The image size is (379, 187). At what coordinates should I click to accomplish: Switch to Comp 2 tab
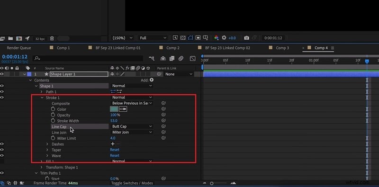tap(173, 48)
